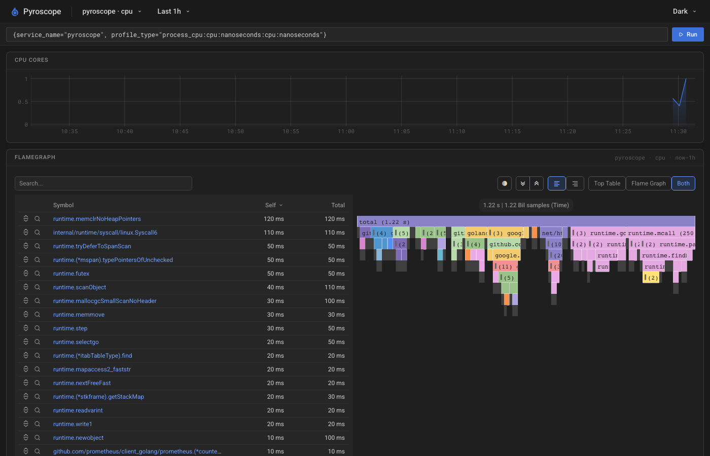Screen dimensions: 710x456
Task: Search icon for runtime.memmove row
Action: pyautogui.click(x=38, y=315)
